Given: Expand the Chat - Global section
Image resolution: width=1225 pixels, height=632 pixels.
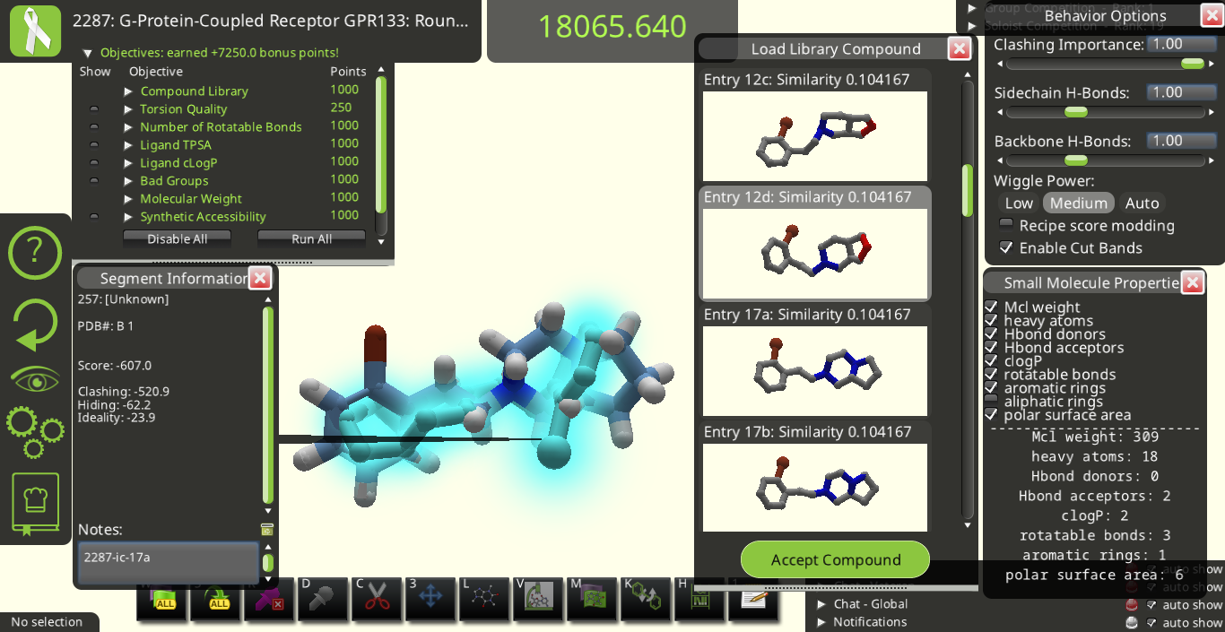Looking at the screenshot, I should click(x=821, y=604).
